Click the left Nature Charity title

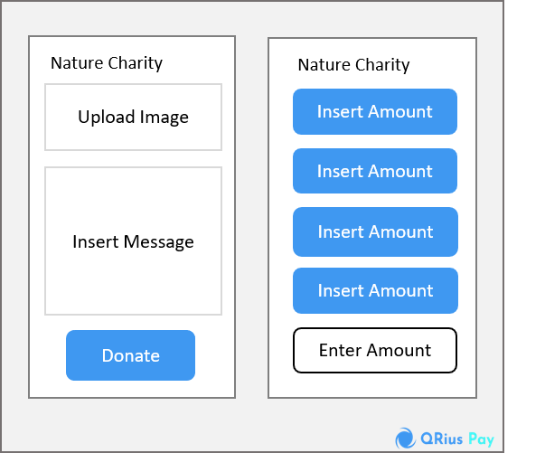107,63
